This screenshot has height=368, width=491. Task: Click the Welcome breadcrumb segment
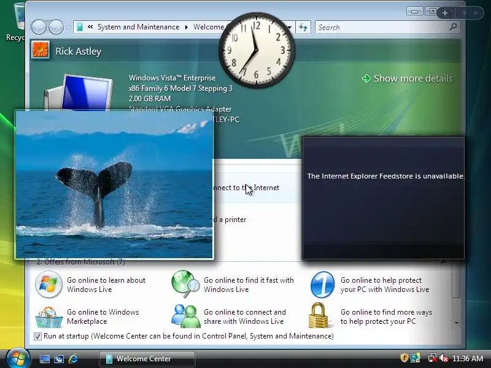[208, 27]
